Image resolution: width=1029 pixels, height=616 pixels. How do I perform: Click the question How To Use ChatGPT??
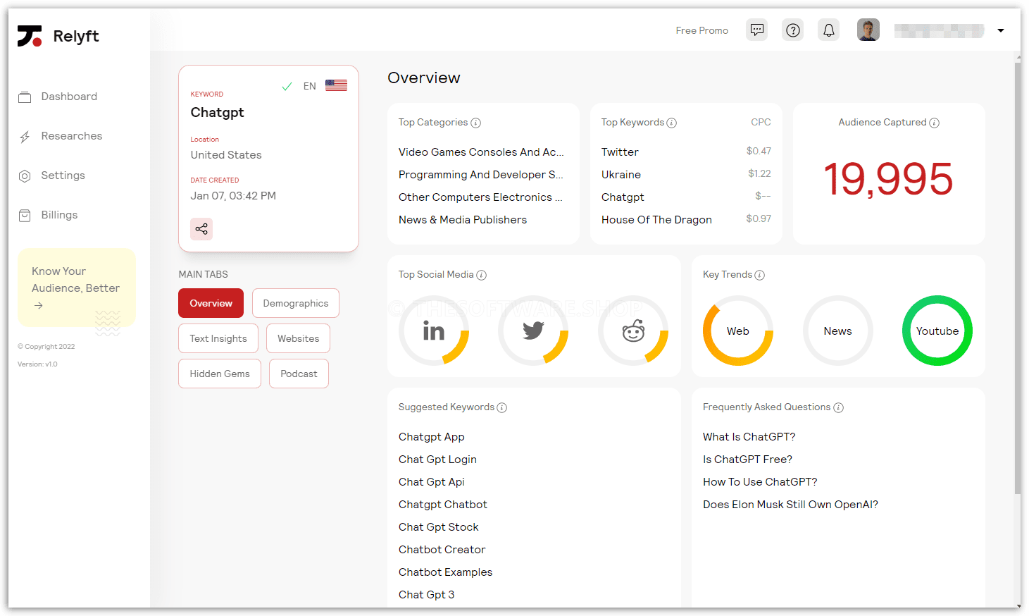(x=760, y=482)
